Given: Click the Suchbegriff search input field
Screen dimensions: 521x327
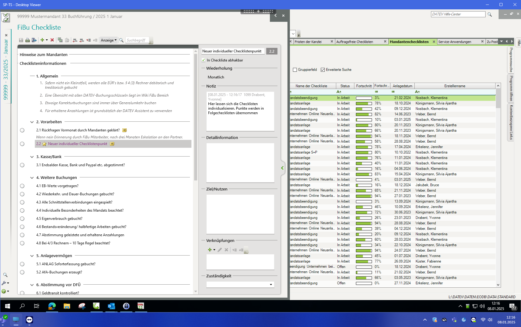Looking at the screenshot, I should click(137, 40).
